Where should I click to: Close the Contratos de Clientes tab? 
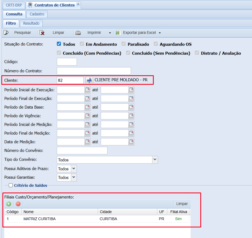[x=78, y=4]
